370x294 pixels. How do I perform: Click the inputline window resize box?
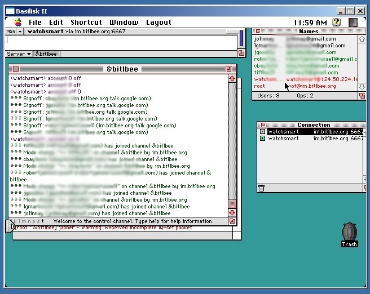pos(241,53)
